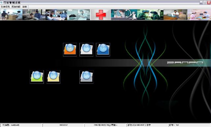Click the app icon in title bar
The width and height of the screenshot is (211, 127).
[x=2, y=2]
